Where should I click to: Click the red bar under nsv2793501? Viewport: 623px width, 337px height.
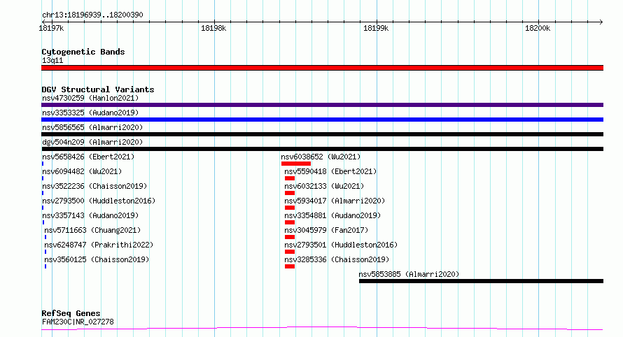coord(290,252)
